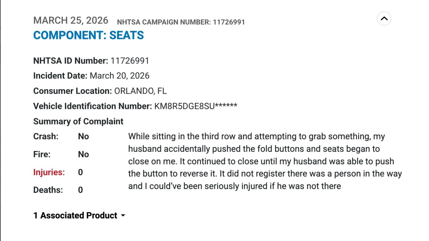Click the consumer location ORLANDO, FL
429x241 pixels.
(140, 91)
